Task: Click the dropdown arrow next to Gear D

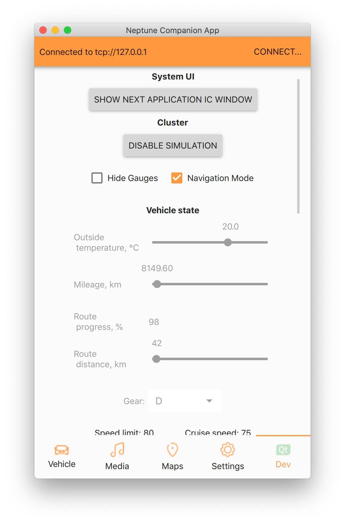Action: (209, 401)
